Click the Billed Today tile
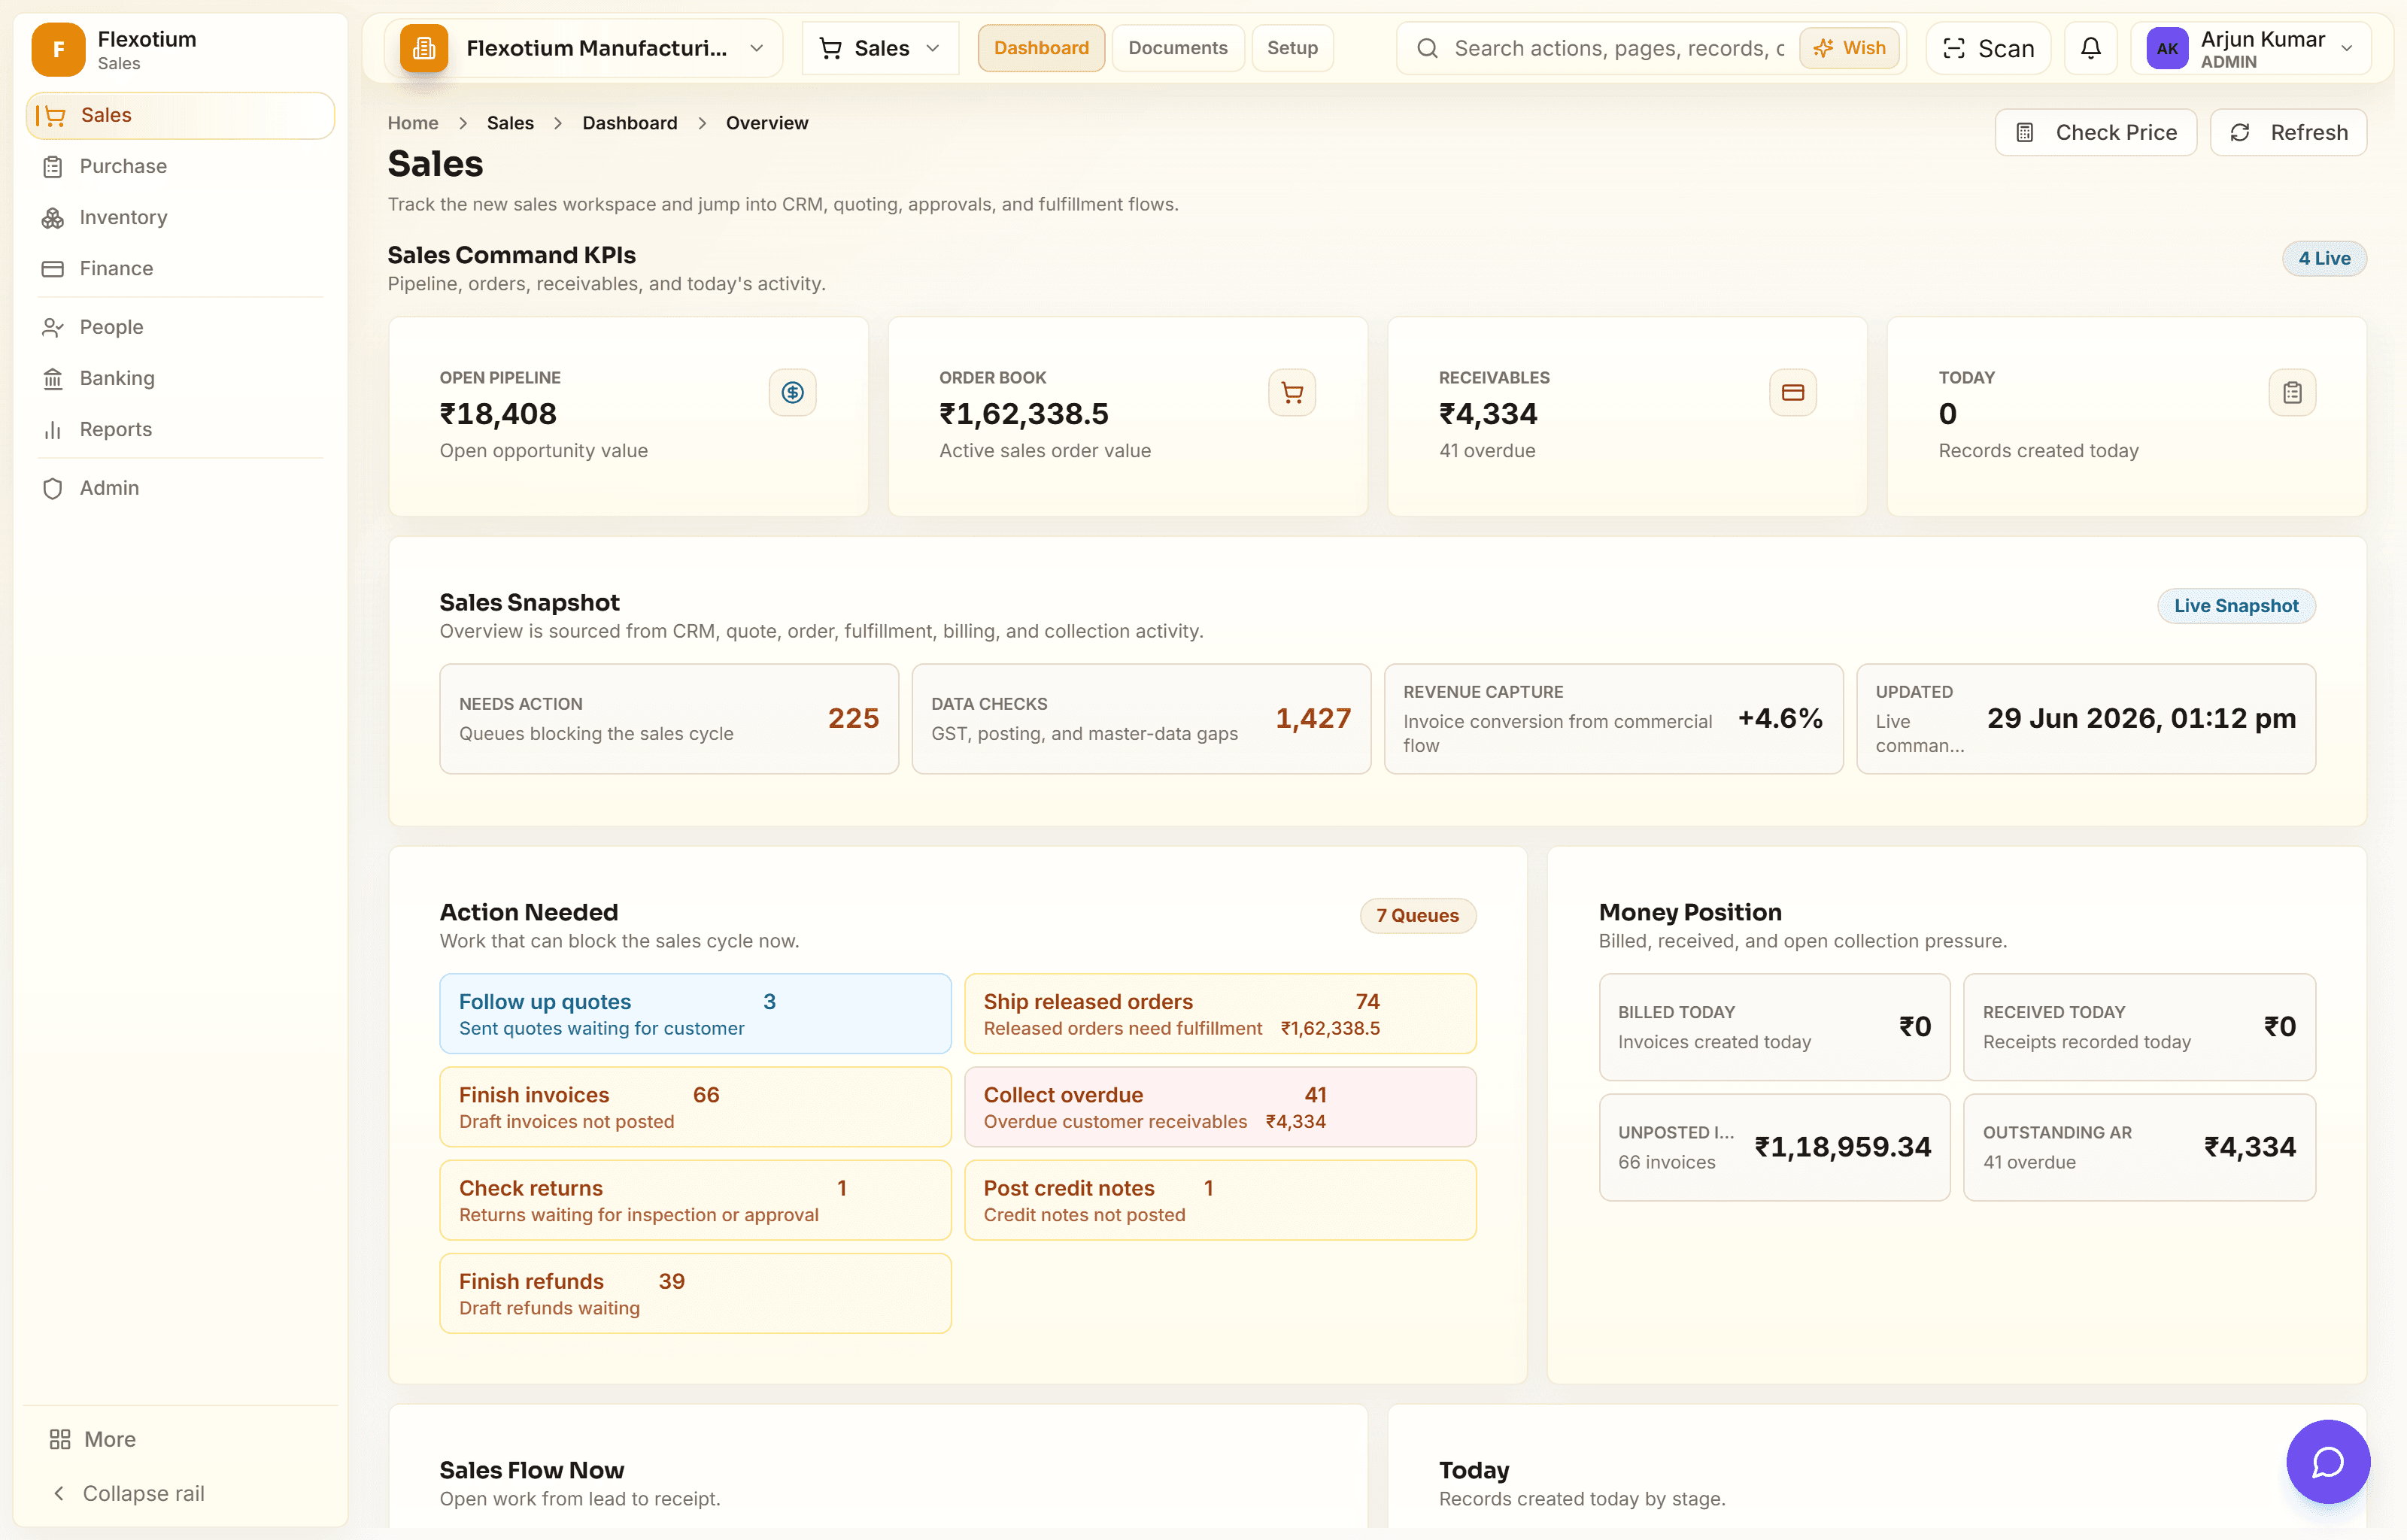2407x1540 pixels. (1774, 1027)
